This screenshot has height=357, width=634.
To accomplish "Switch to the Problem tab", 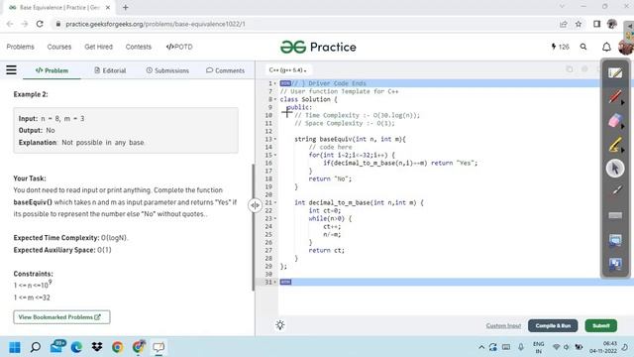I will pyautogui.click(x=52, y=70).
